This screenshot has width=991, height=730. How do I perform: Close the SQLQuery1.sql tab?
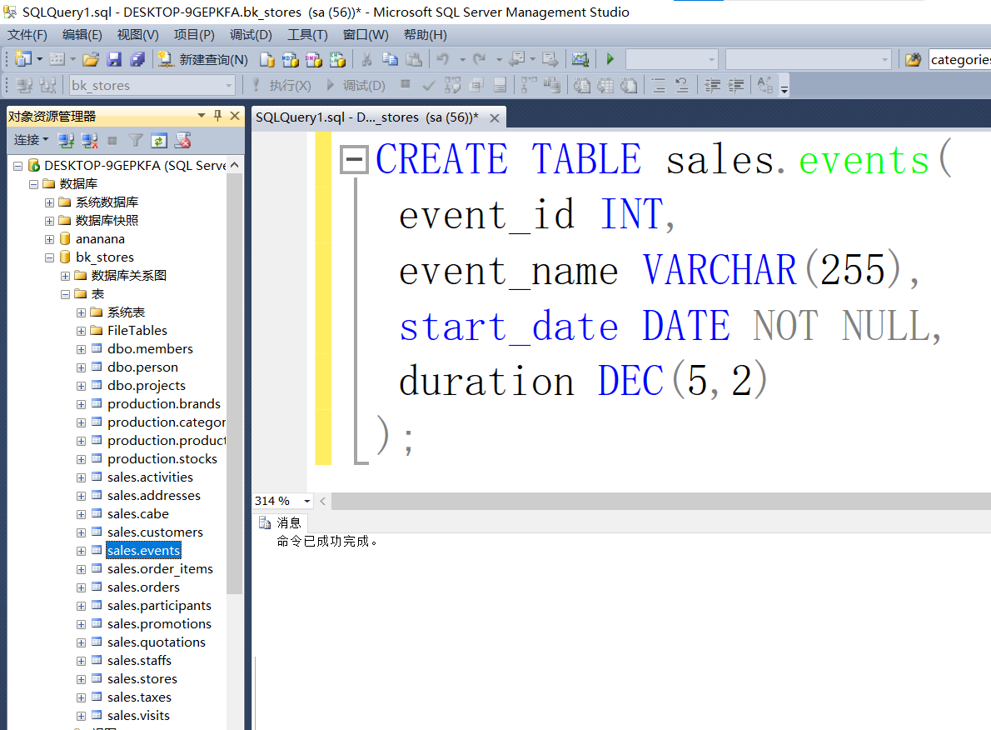point(495,117)
